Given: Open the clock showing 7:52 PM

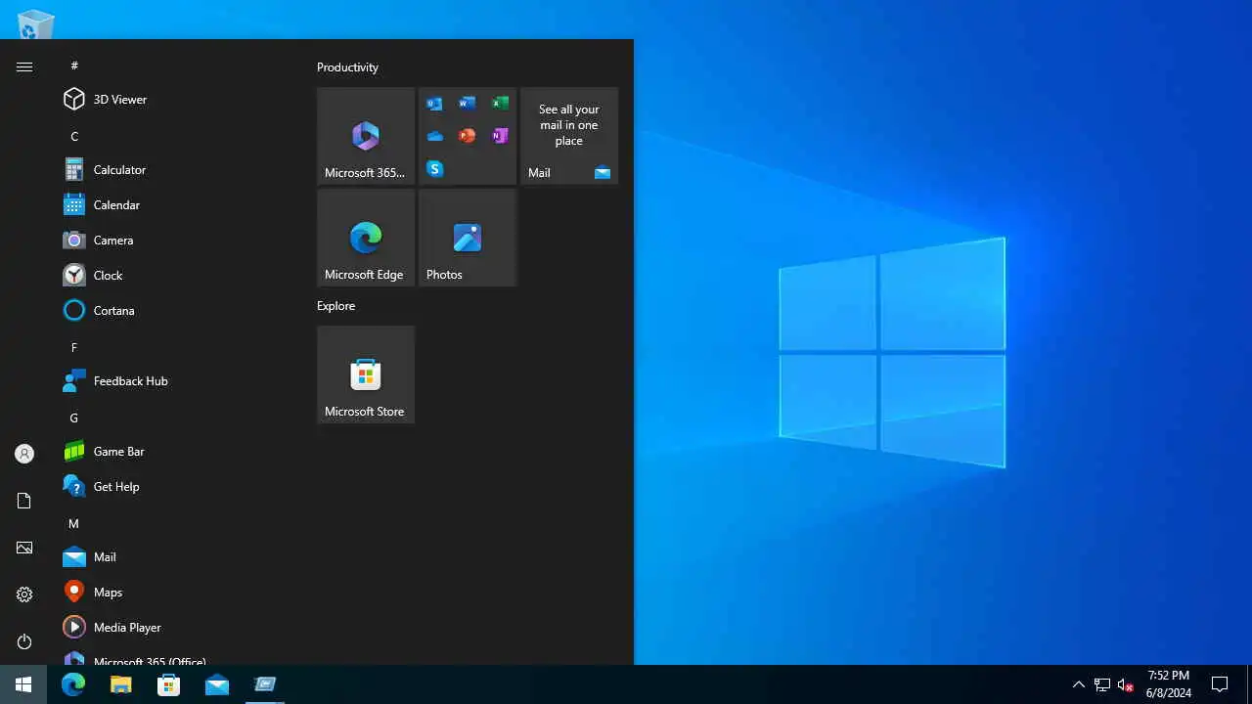Looking at the screenshot, I should coord(1169,684).
